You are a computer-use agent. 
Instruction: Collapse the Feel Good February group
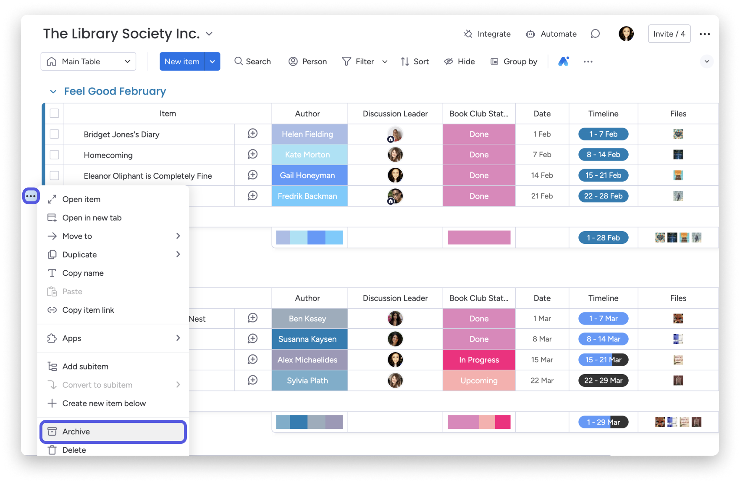53,92
